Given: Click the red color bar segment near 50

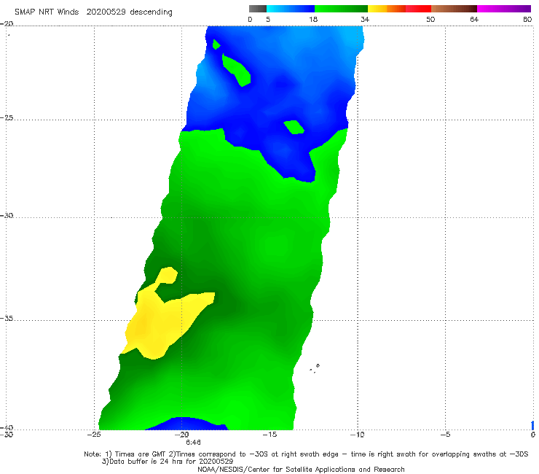Looking at the screenshot, I should click(x=418, y=9).
